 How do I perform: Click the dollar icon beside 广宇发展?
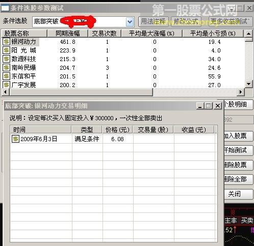tap(6, 85)
